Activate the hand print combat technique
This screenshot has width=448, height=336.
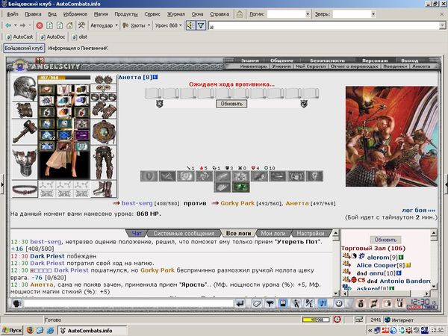point(296,176)
